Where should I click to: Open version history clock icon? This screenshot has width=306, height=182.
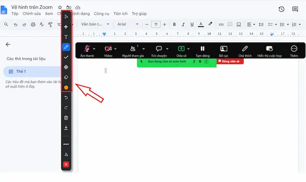[282, 9]
